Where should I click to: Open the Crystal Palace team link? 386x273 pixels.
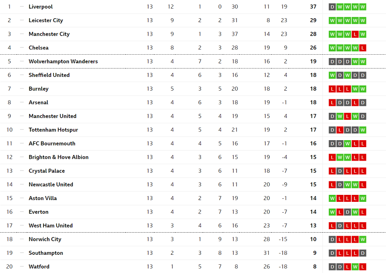point(47,171)
